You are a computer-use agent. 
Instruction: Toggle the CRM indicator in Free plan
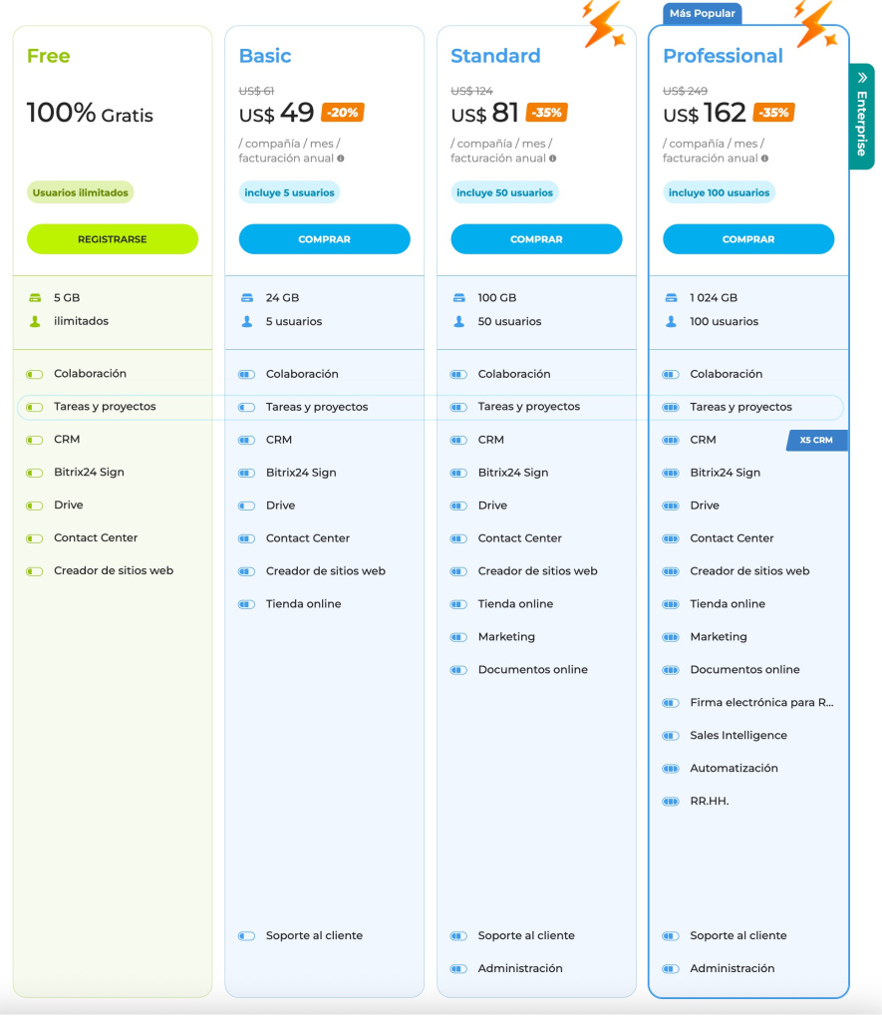click(x=35, y=440)
